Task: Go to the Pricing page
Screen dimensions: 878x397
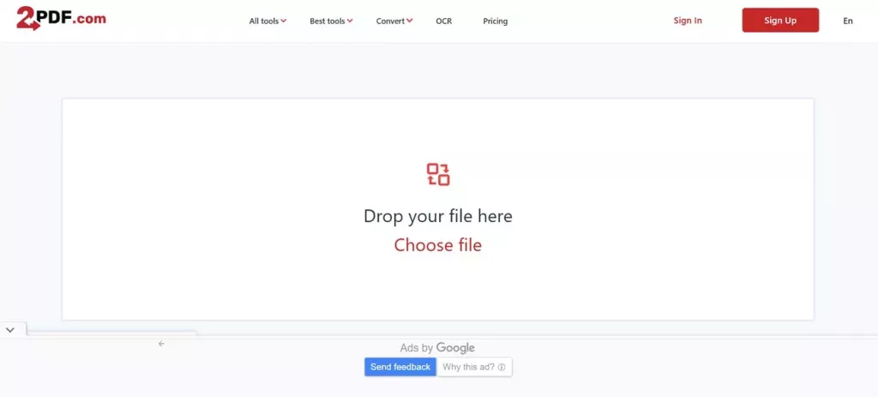Action: (x=495, y=21)
